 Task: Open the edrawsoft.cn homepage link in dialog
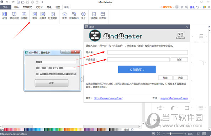[x=108, y=98]
